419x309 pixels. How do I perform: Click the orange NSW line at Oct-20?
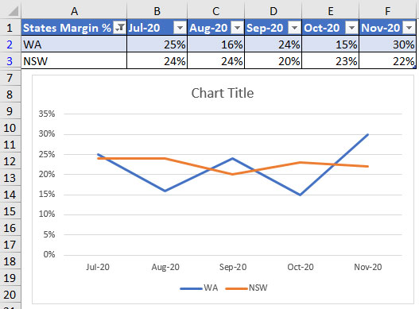pyautogui.click(x=301, y=162)
